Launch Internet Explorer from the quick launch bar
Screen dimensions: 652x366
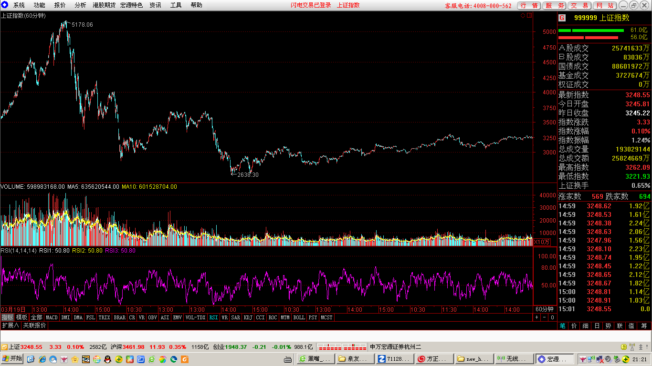click(42, 359)
